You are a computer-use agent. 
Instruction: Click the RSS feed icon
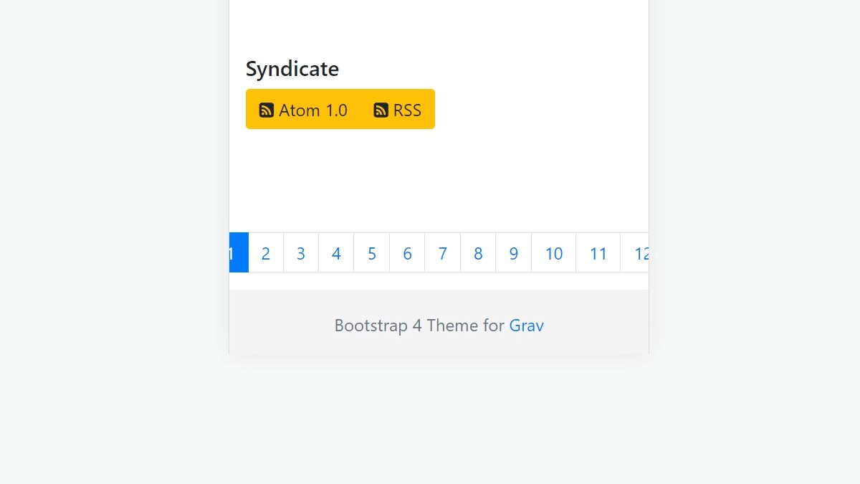(381, 110)
